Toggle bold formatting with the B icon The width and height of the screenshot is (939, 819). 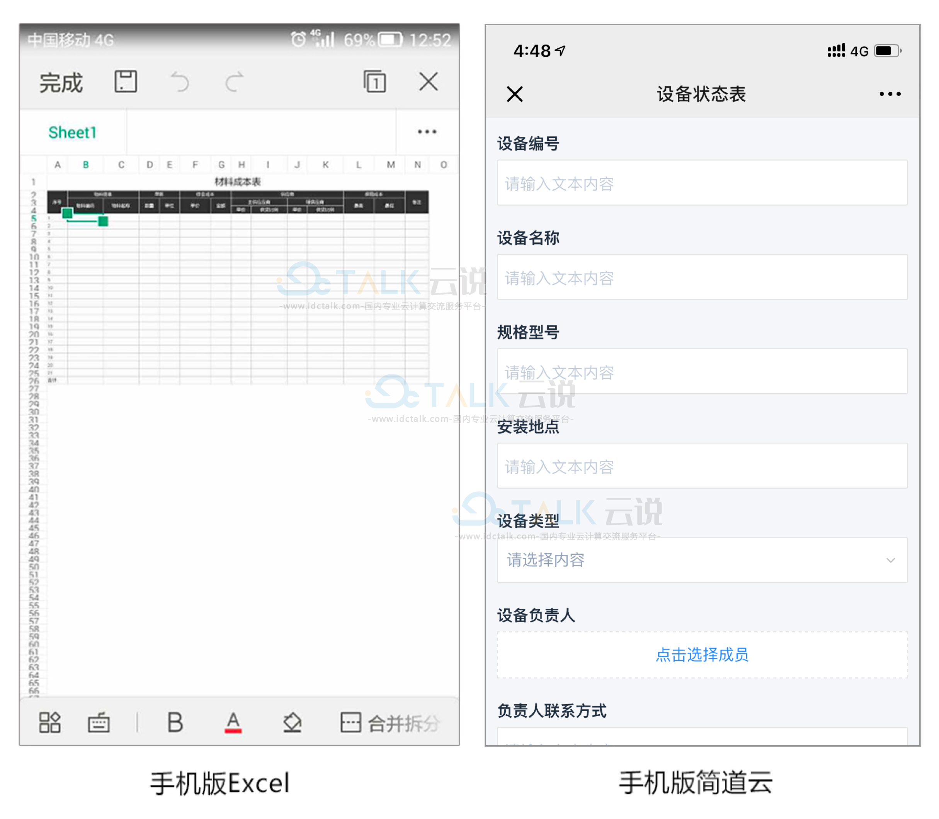click(175, 722)
